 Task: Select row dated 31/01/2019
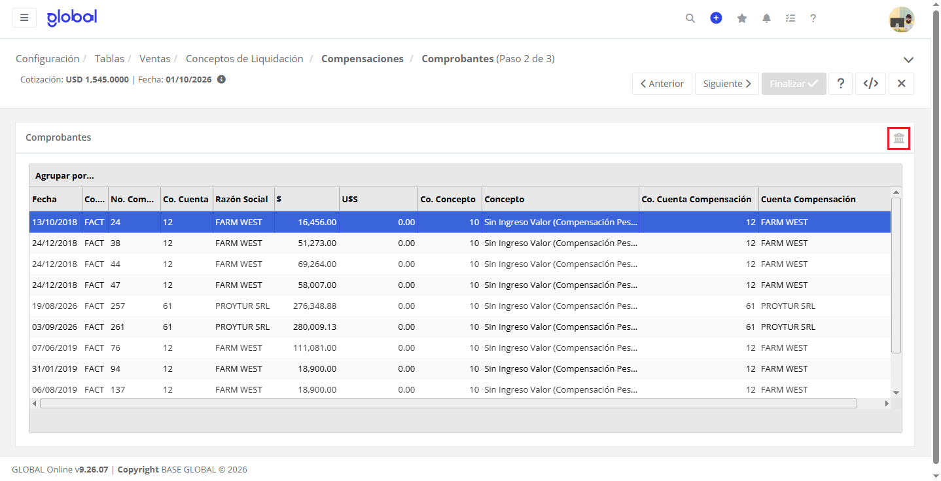coord(460,368)
